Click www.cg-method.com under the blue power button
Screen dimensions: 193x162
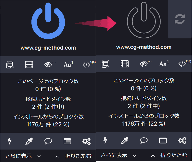48,48
